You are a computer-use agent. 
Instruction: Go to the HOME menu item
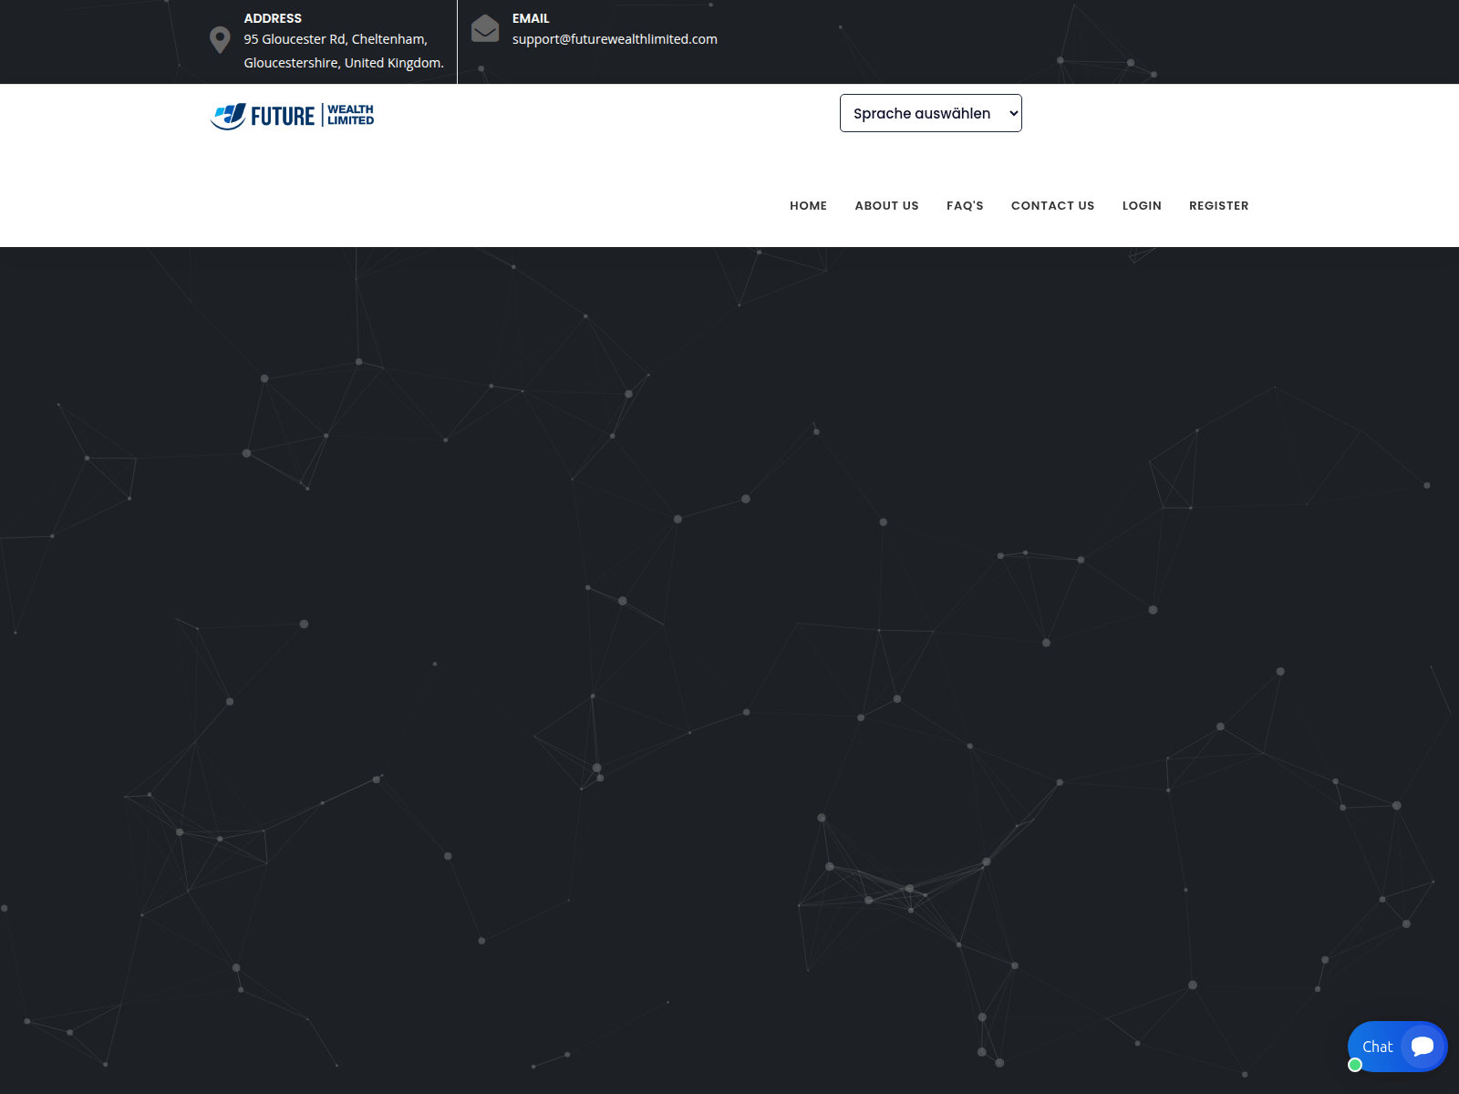click(808, 206)
